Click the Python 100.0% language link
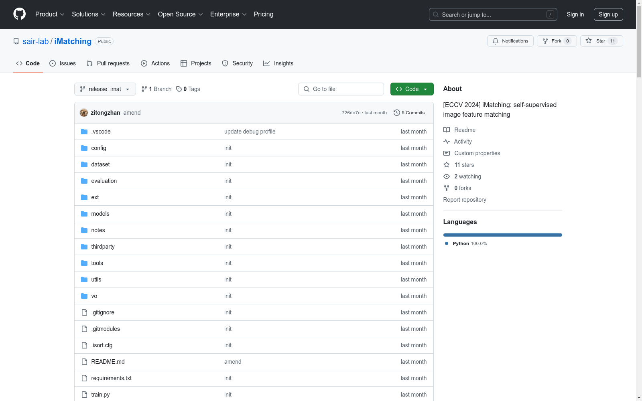 point(466,243)
